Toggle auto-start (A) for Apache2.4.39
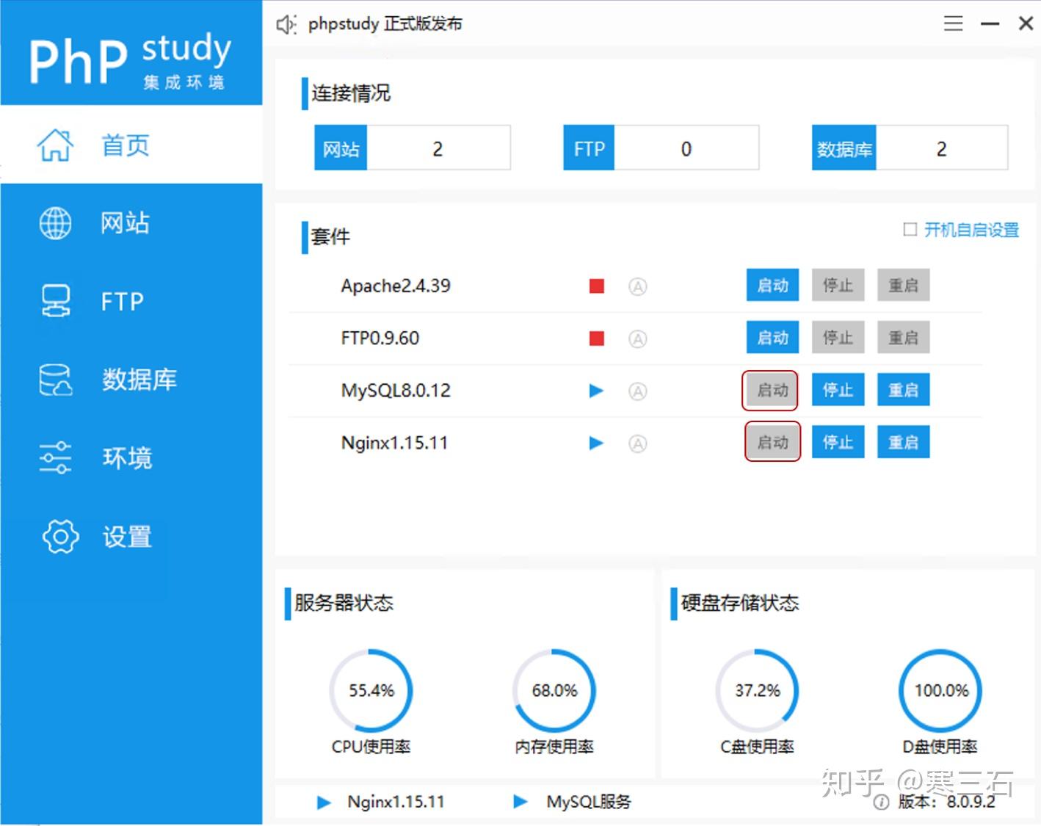 pyautogui.click(x=638, y=286)
